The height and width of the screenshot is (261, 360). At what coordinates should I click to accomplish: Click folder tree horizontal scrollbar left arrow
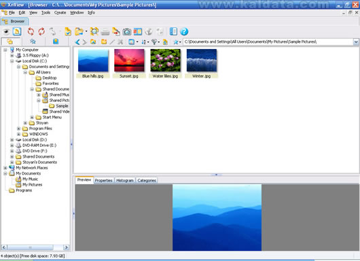click(x=4, y=247)
